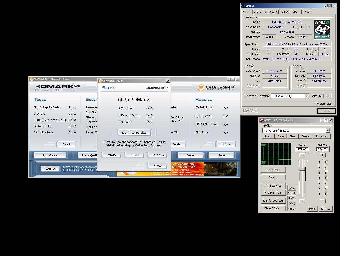The width and height of the screenshot is (340, 256).
Task: Increase Core clock with plus button
Action: [x=302, y=155]
